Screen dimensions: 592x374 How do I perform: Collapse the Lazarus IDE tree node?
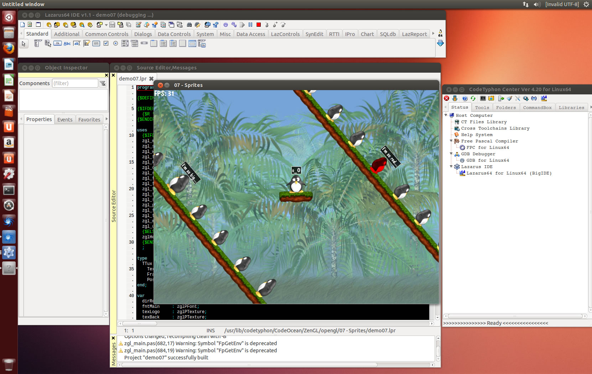click(x=451, y=166)
